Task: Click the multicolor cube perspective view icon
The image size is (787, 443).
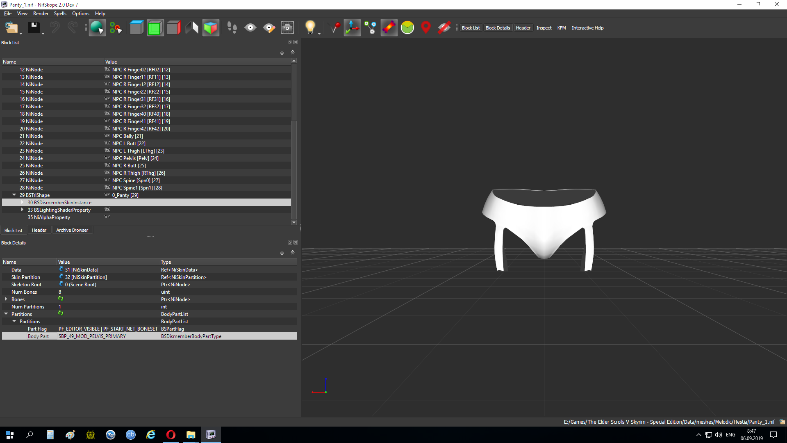Action: (210, 28)
